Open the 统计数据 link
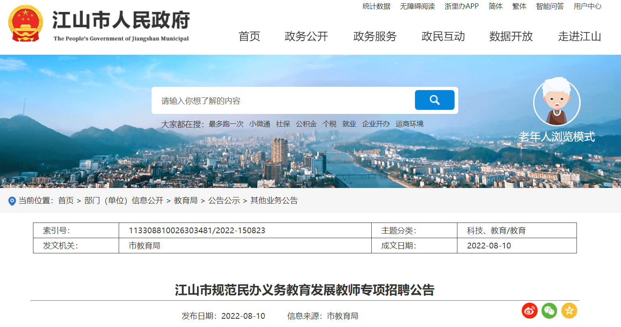The height and width of the screenshot is (327, 621). pyautogui.click(x=376, y=6)
